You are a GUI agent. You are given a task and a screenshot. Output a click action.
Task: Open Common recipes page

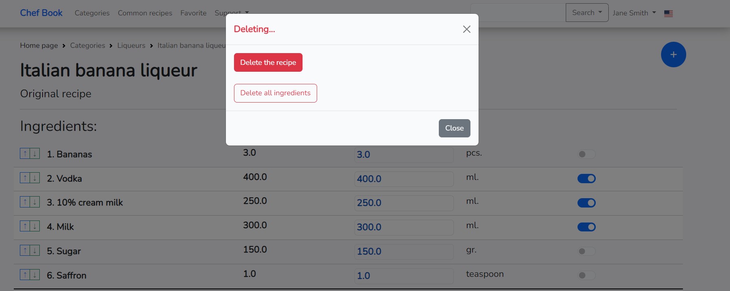(x=145, y=13)
